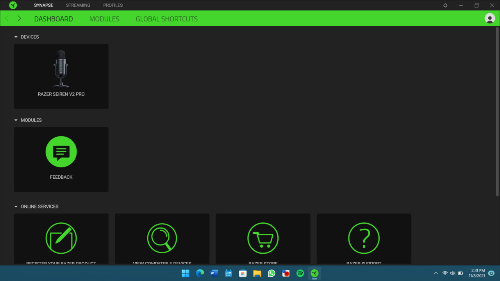The width and height of the screenshot is (500, 281).
Task: Collapse the Modules section
Action: (16, 120)
